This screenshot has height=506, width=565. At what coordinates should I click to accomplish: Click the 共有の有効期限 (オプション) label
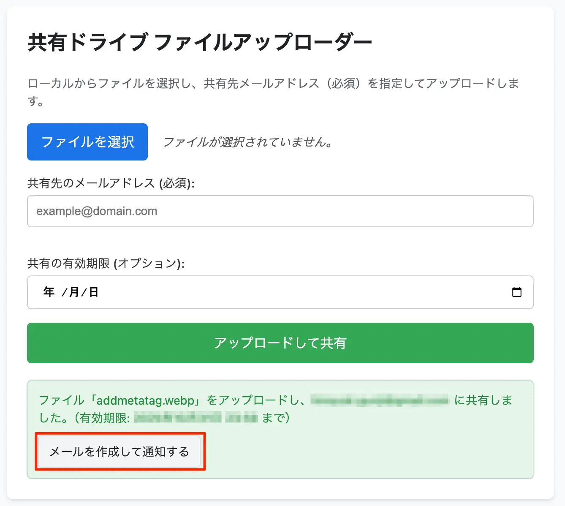pyautogui.click(x=106, y=263)
